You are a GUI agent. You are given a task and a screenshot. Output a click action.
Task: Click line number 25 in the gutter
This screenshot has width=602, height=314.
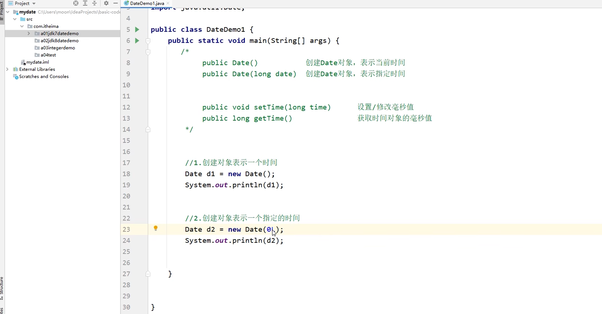(x=126, y=252)
